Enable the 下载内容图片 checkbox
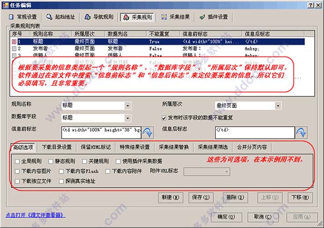 17,171
